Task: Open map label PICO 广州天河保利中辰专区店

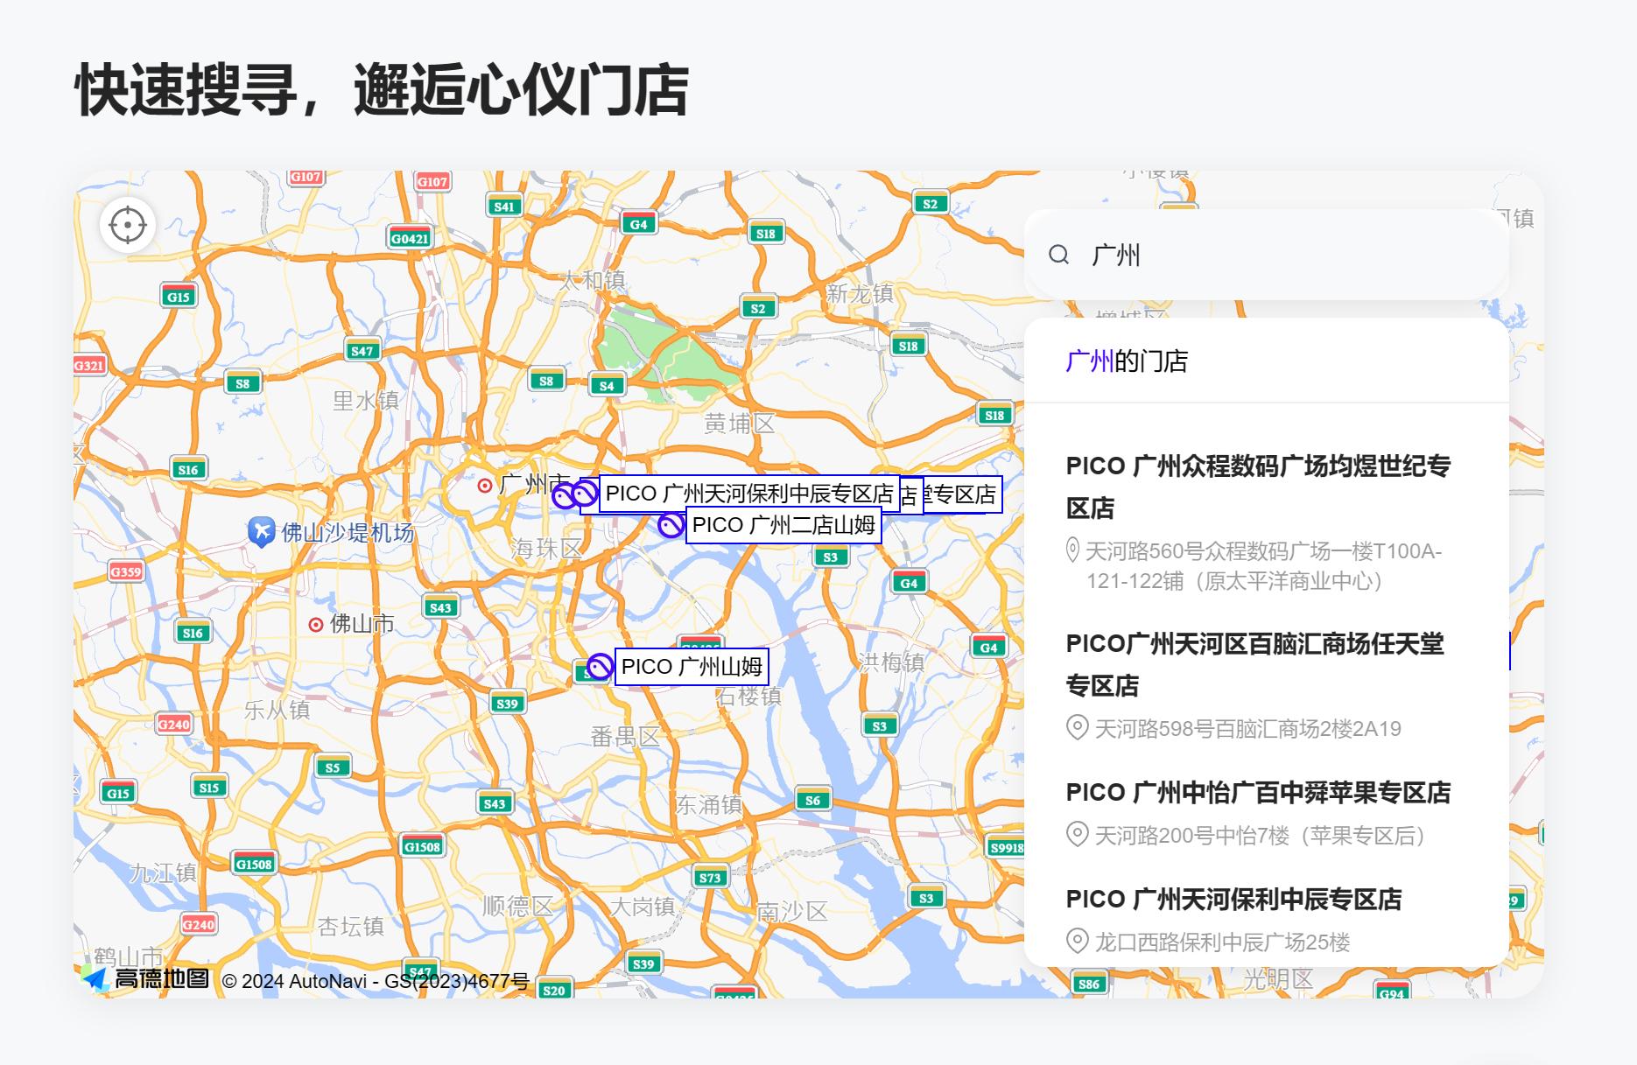Action: coord(749,494)
